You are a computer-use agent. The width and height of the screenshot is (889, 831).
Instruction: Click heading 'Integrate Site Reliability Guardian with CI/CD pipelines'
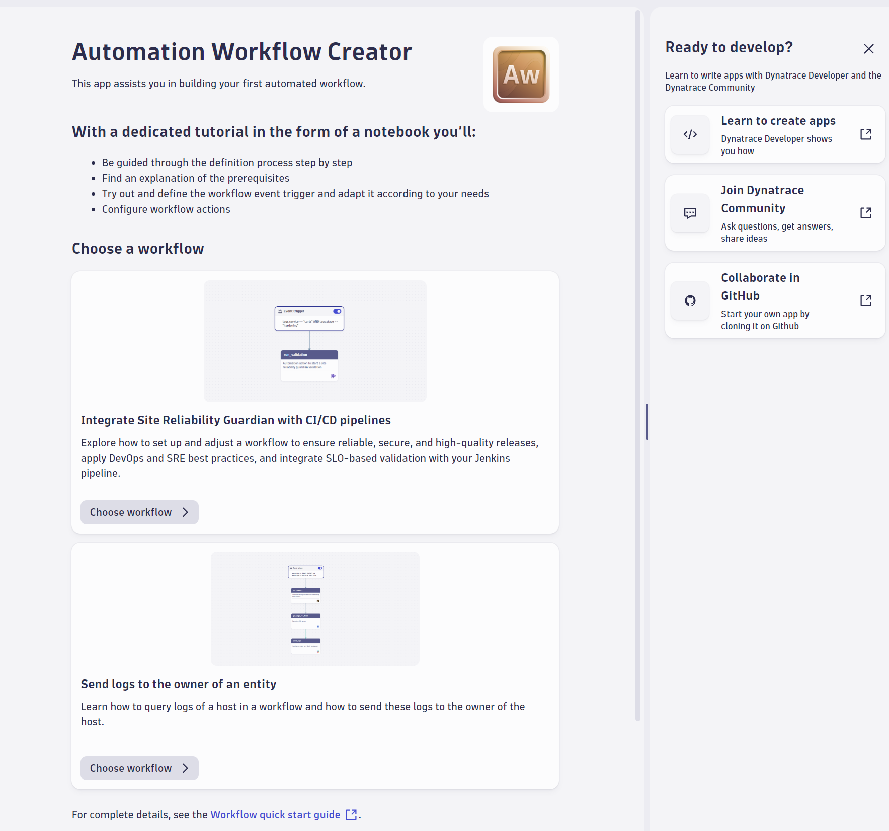click(236, 420)
